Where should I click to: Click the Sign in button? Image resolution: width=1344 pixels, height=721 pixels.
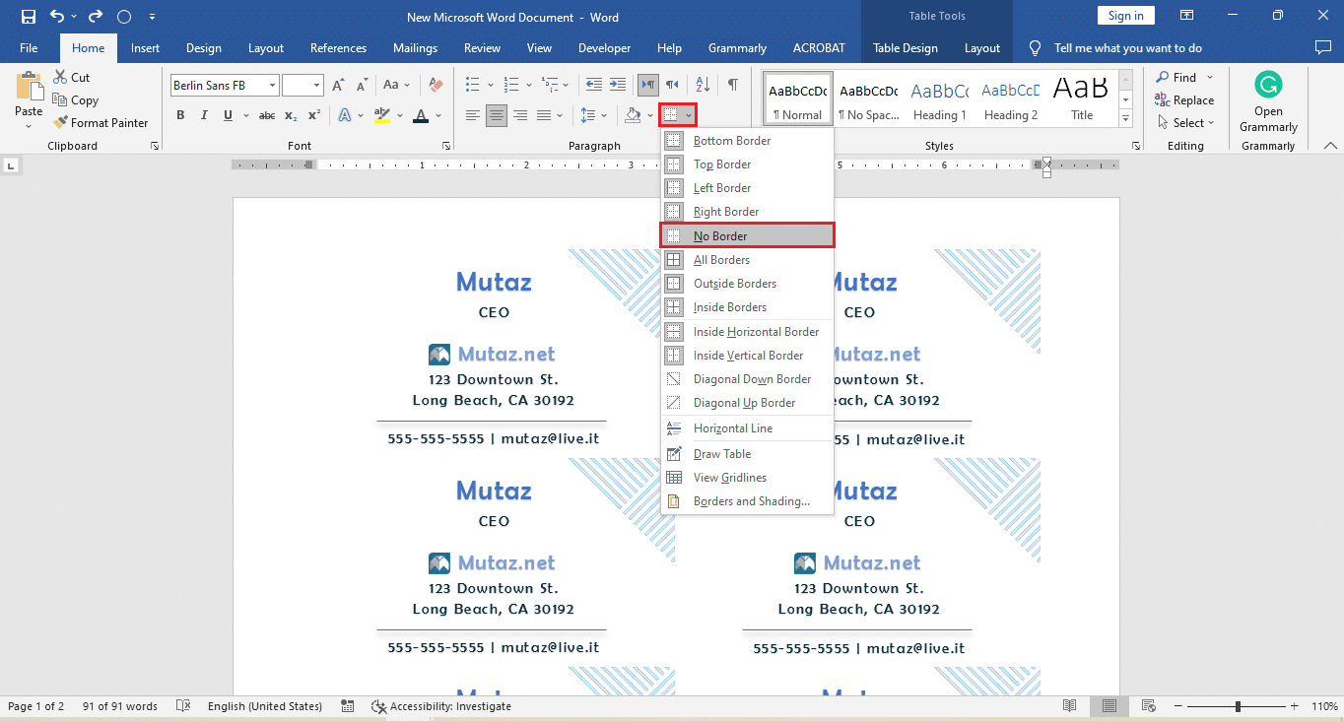pyautogui.click(x=1125, y=16)
